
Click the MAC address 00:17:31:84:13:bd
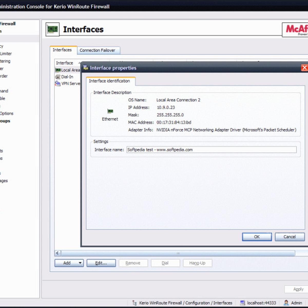pos(174,122)
